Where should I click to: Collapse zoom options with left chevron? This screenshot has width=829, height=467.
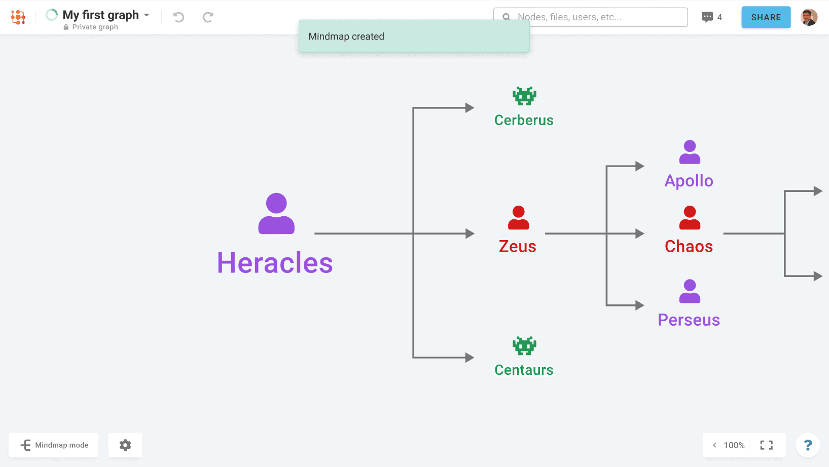(714, 445)
